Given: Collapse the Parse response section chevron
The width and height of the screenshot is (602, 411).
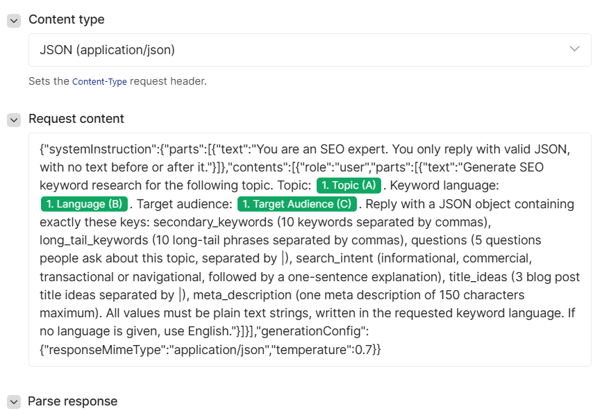Looking at the screenshot, I should [x=14, y=402].
